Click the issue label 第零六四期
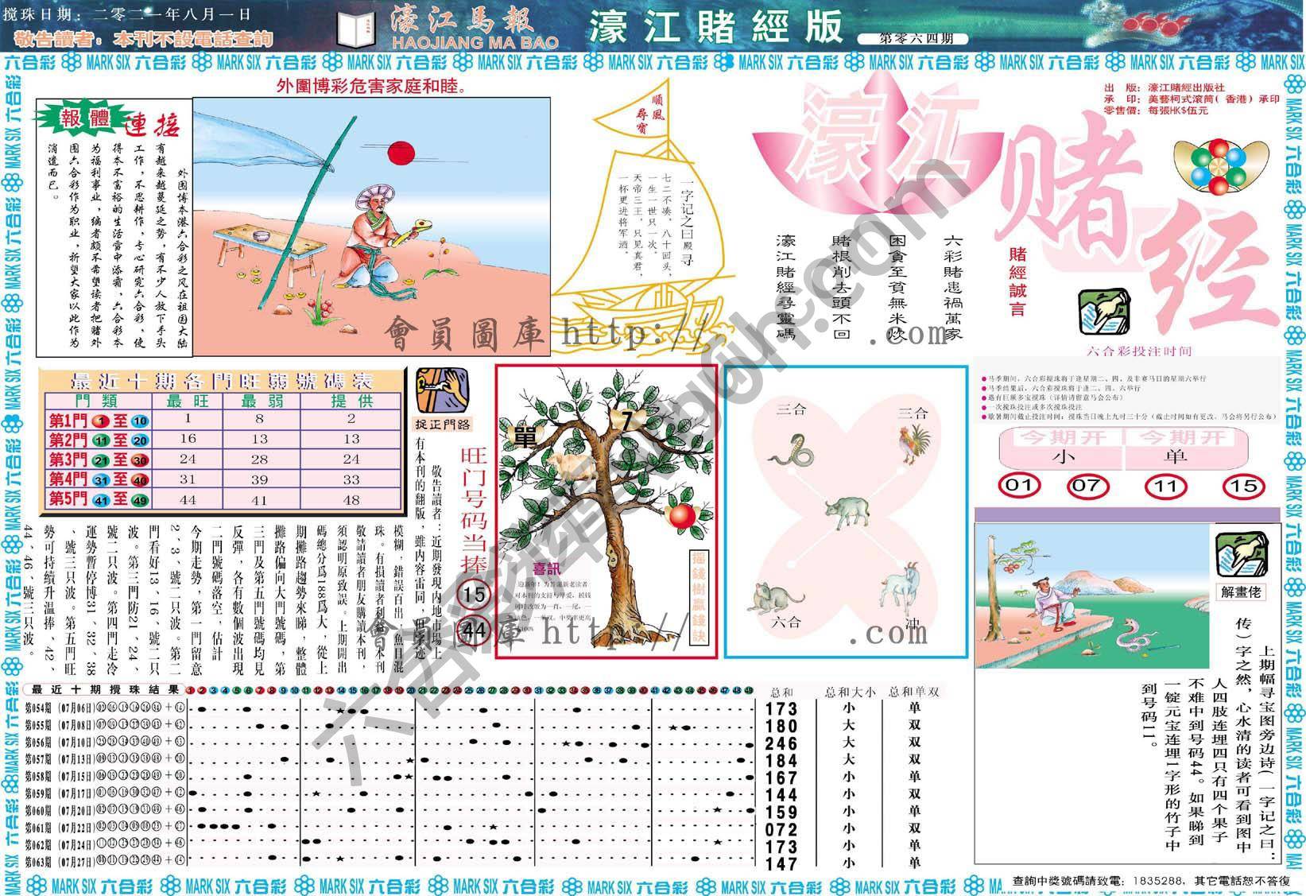 click(x=914, y=39)
